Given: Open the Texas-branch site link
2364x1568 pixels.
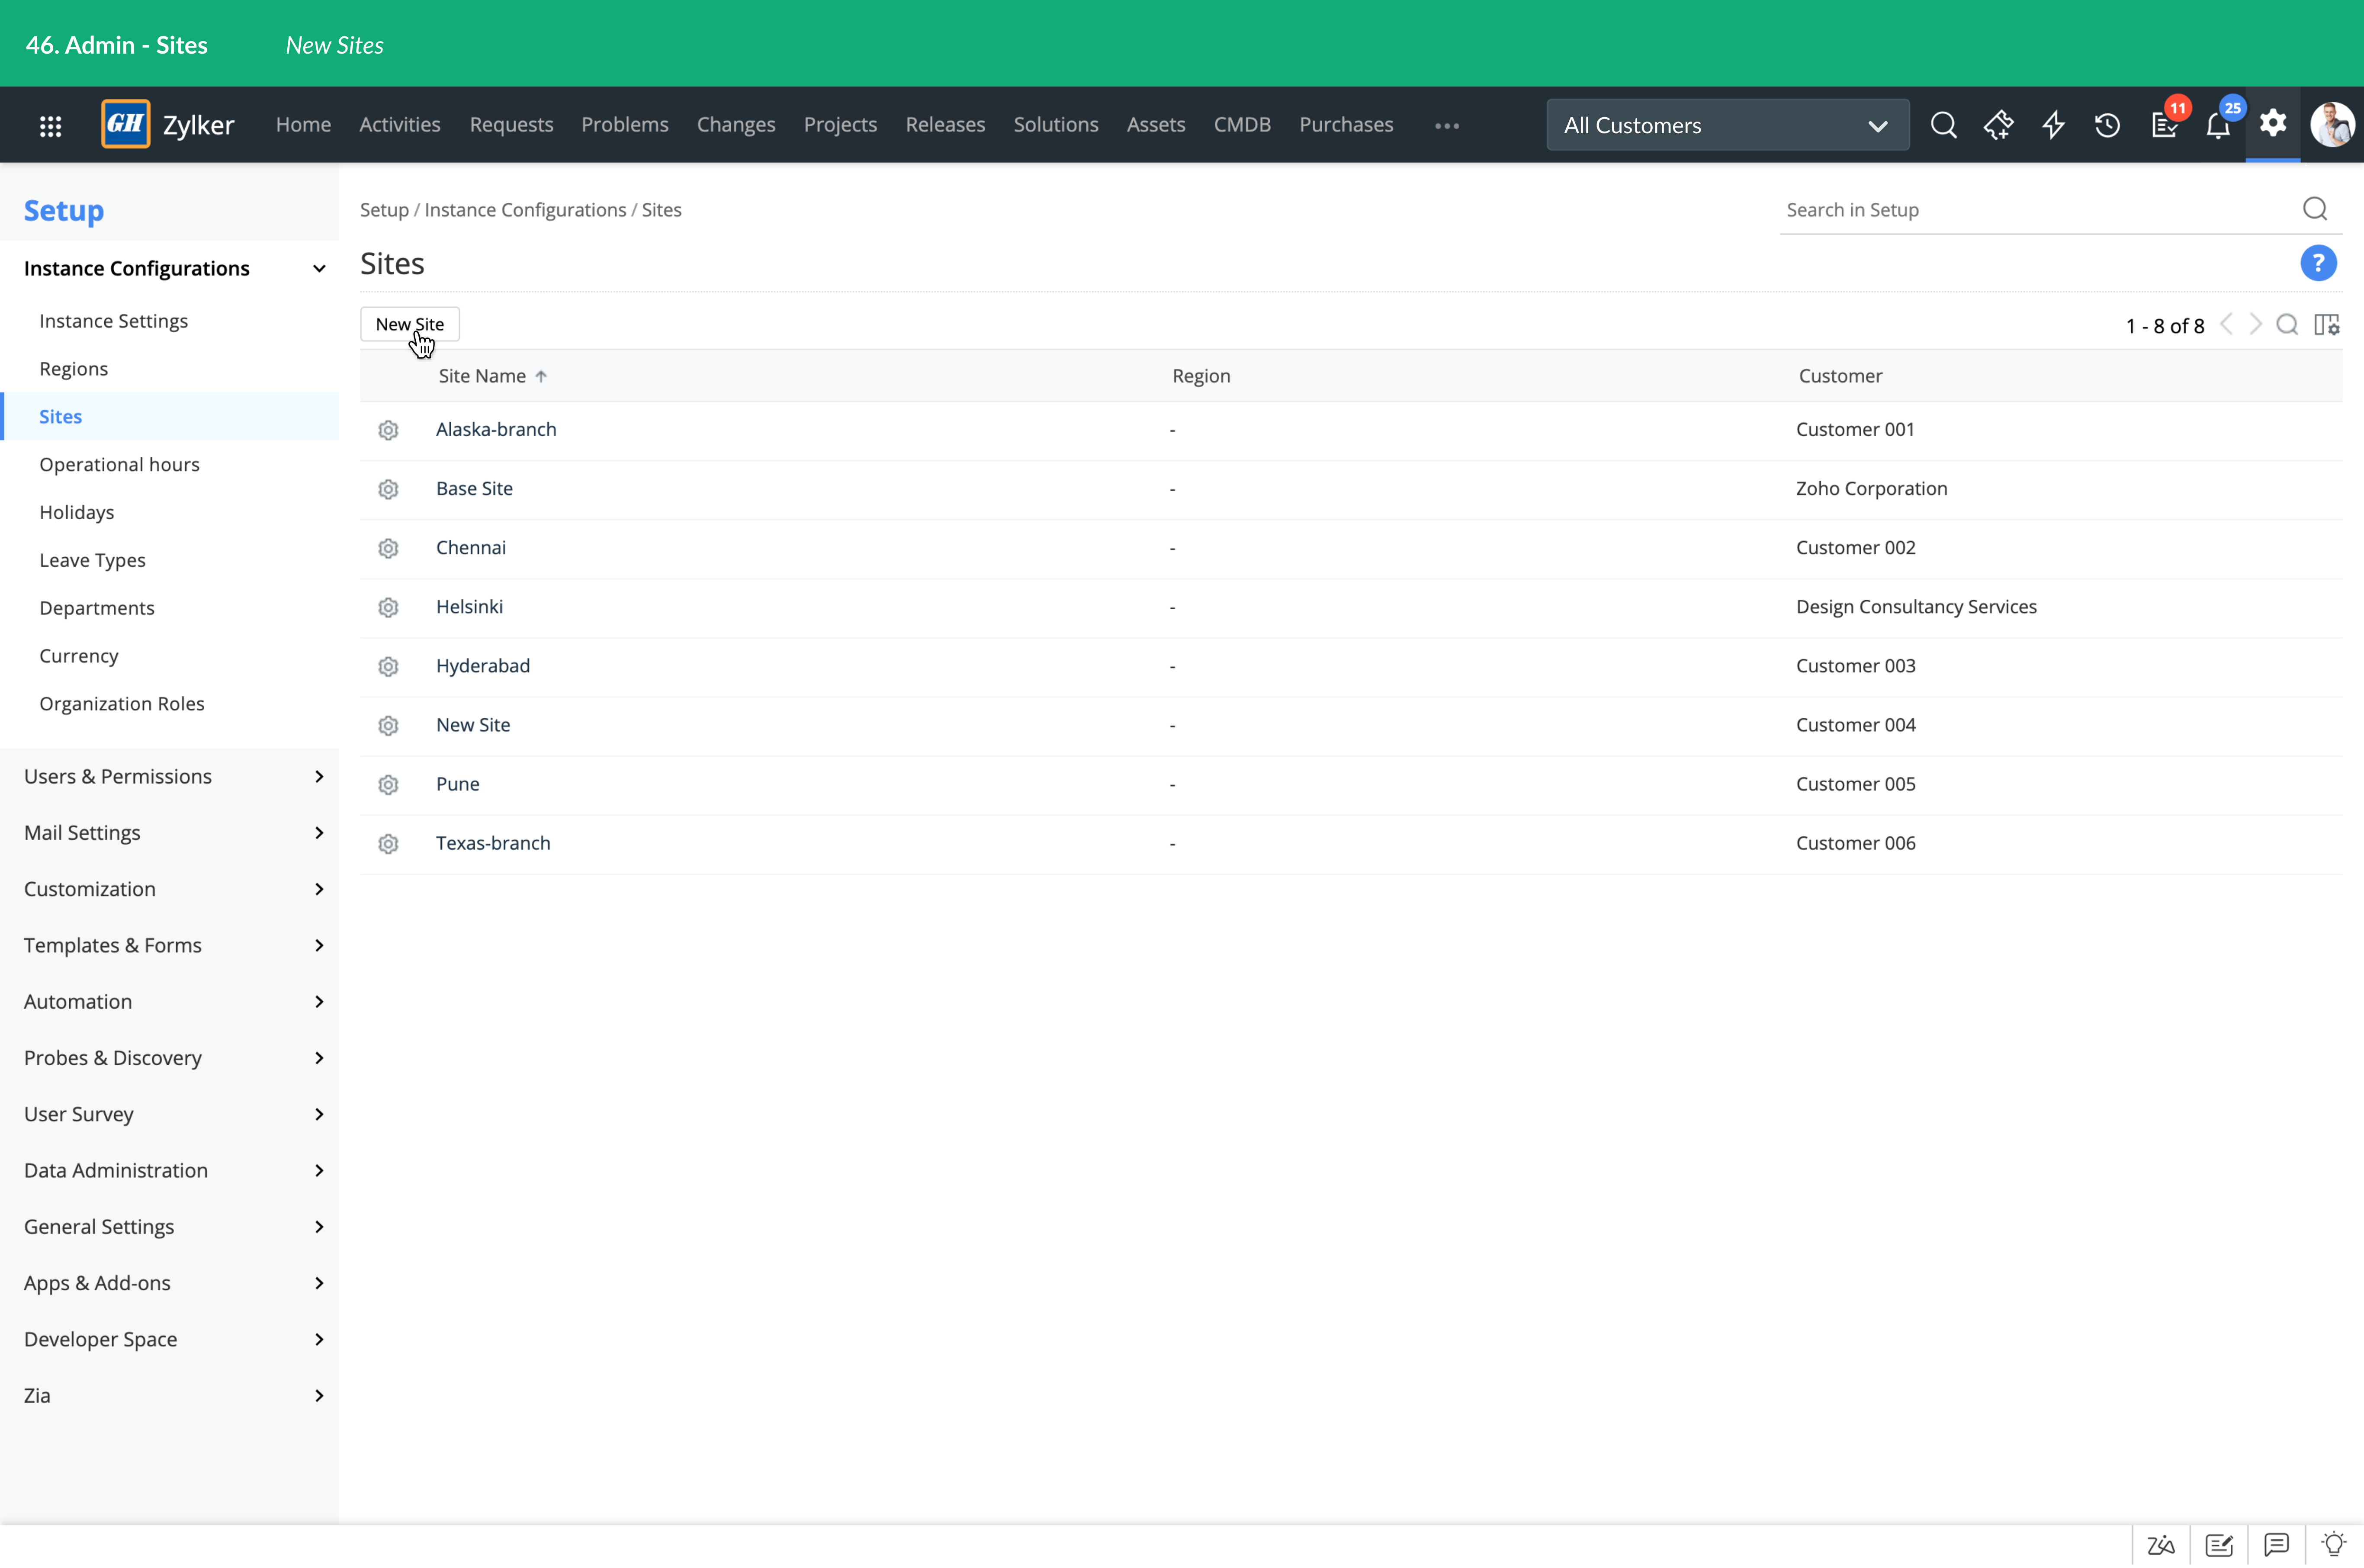Looking at the screenshot, I should point(493,843).
